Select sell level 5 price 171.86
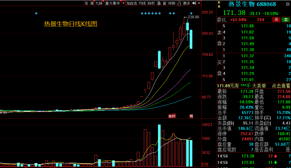The width and height of the screenshot is (291, 168). click(x=247, y=26)
